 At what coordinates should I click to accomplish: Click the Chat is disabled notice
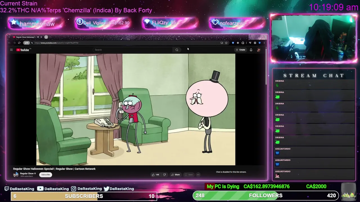[x=231, y=172]
